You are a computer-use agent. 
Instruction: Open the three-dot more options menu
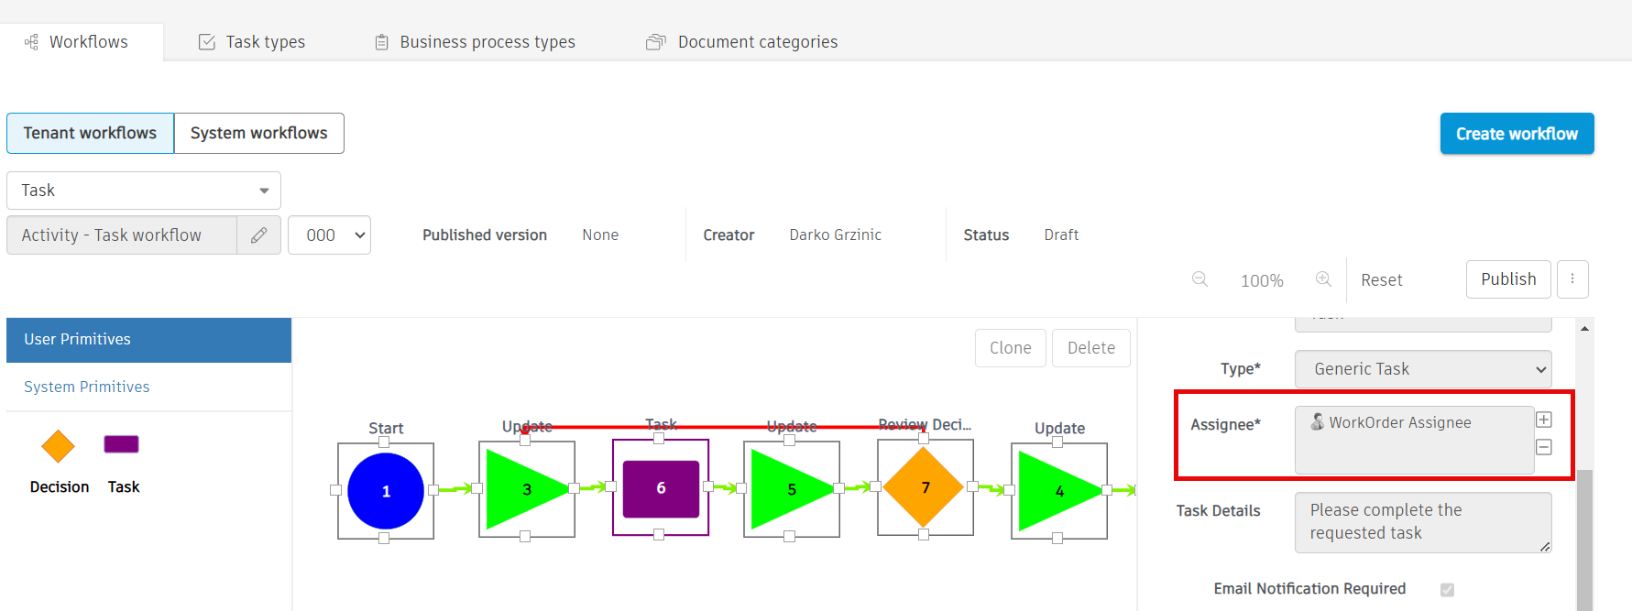click(1572, 279)
